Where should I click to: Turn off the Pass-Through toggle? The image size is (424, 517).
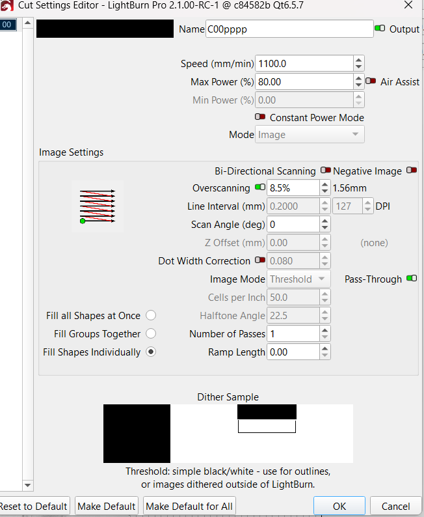tap(411, 279)
